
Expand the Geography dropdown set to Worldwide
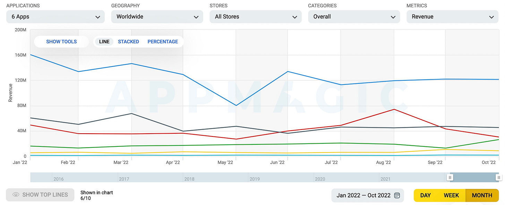(157, 17)
